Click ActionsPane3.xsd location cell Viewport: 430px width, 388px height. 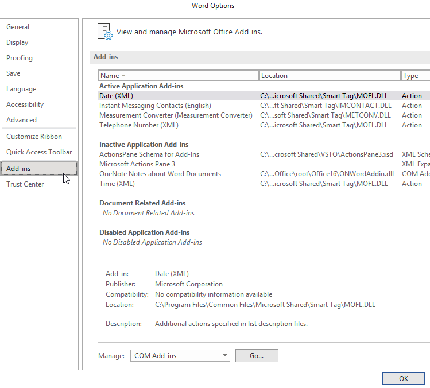pos(326,154)
